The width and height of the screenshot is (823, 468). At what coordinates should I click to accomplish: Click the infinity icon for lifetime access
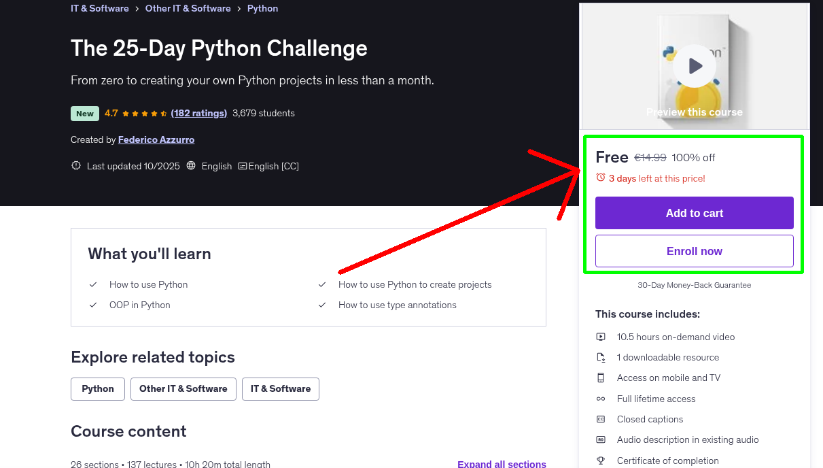(601, 399)
